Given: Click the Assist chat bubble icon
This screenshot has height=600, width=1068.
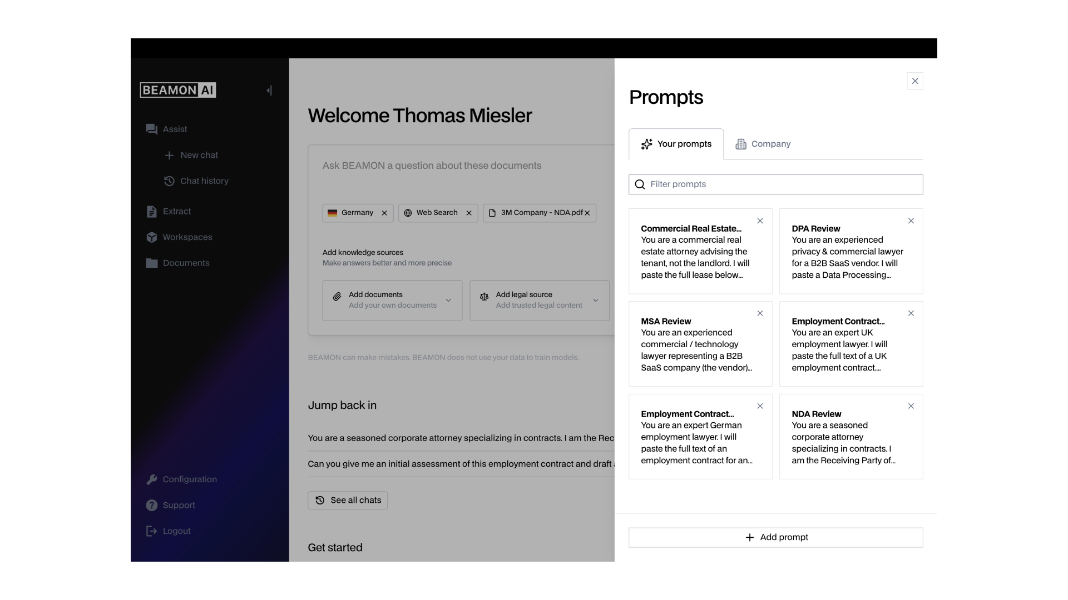Looking at the screenshot, I should [151, 129].
